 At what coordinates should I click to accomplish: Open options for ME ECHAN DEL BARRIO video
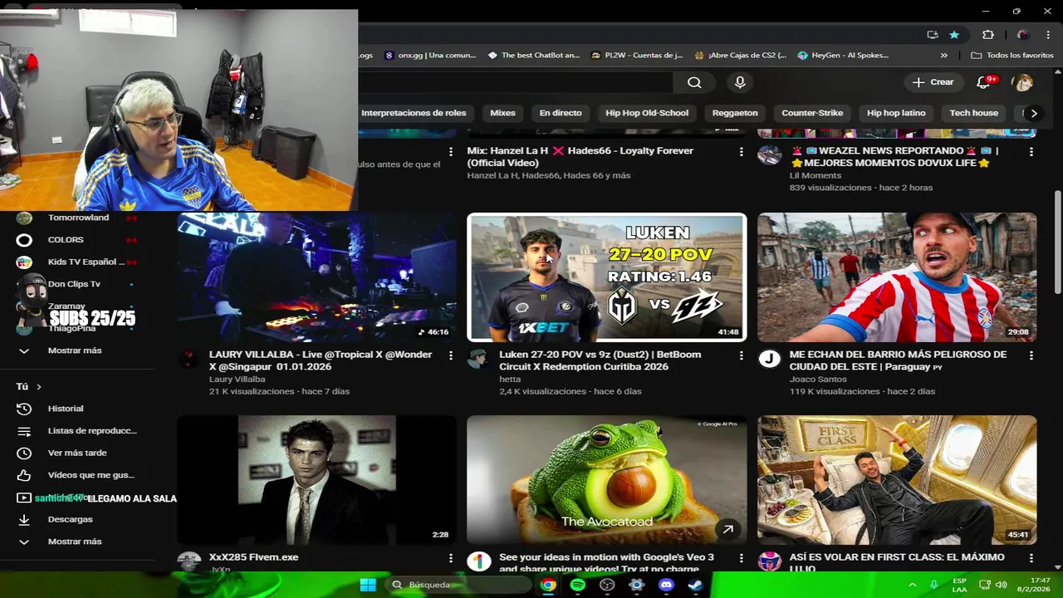pyautogui.click(x=1031, y=355)
